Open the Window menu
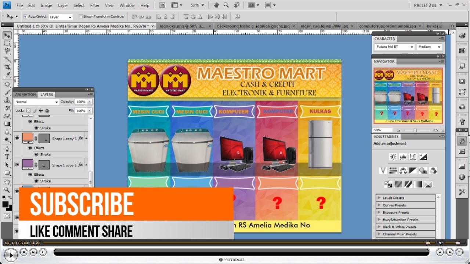This screenshot has height=264, width=470. point(127,5)
